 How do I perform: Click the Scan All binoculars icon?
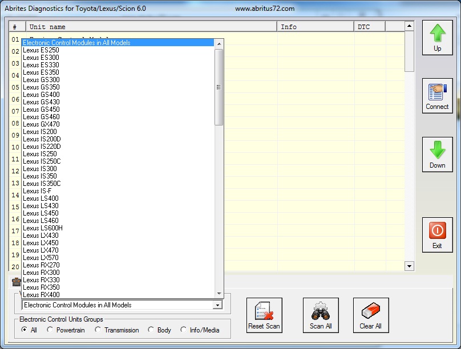click(x=321, y=311)
